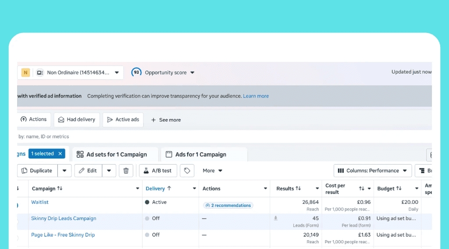This screenshot has height=249, width=449.
Task: Sort by the Delivery column
Action: [158, 188]
